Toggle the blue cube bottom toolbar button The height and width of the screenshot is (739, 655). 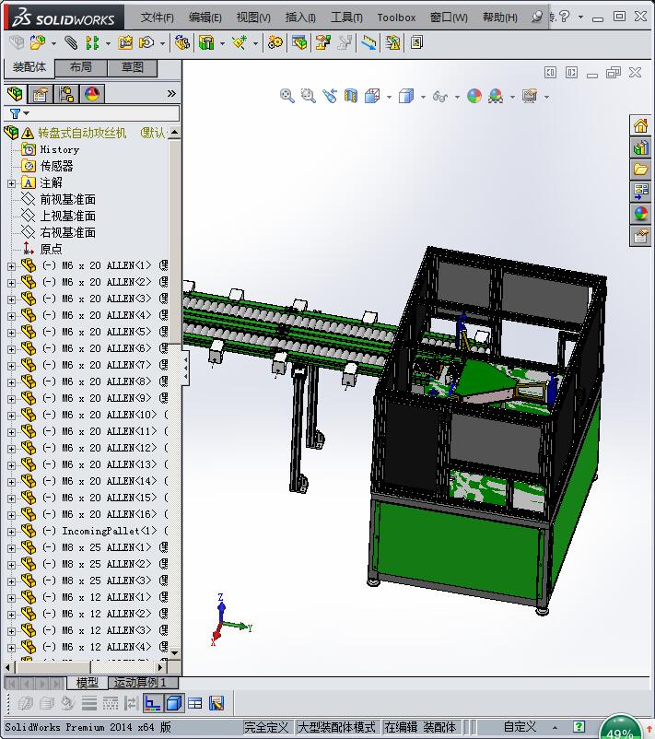click(174, 704)
